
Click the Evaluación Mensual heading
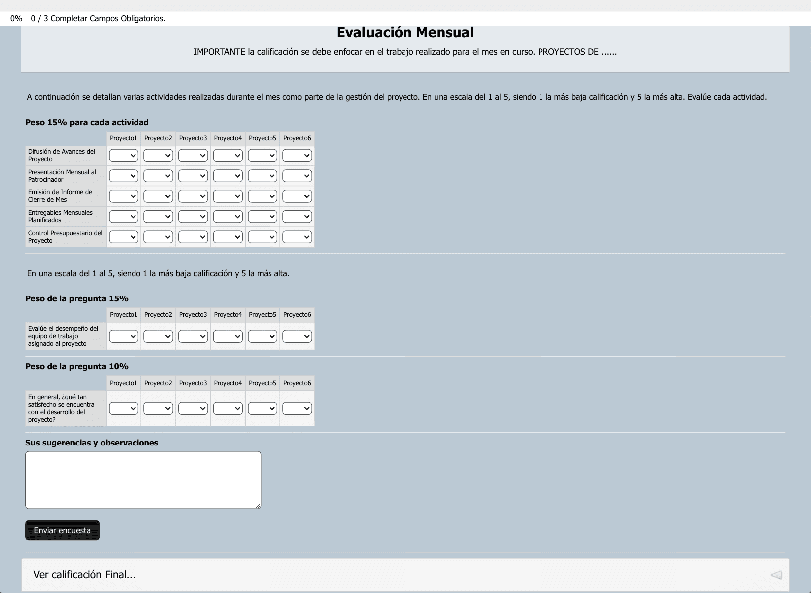tap(405, 32)
